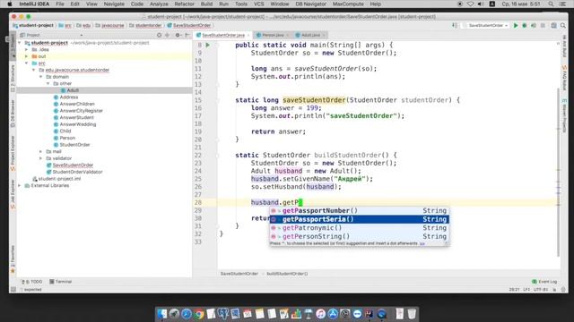The height and width of the screenshot is (322, 574).
Task: Collapse the src folder
Action: pos(27,64)
